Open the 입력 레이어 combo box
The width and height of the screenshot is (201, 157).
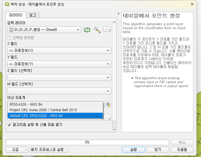click(44, 30)
